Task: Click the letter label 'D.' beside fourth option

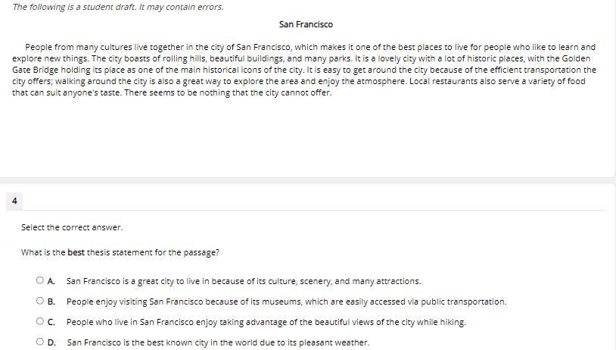Action: point(51,342)
